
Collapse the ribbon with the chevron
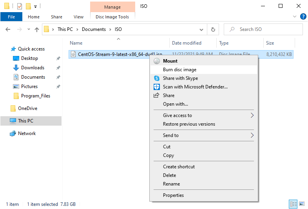pos(295,17)
